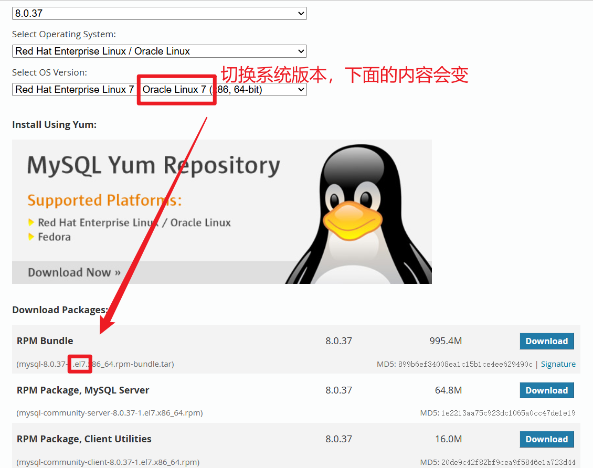This screenshot has height=468, width=593.
Task: Click the RPM Package, Client Utilities title
Action: tap(84, 439)
